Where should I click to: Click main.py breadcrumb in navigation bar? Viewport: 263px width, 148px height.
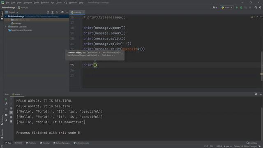point(23,7)
